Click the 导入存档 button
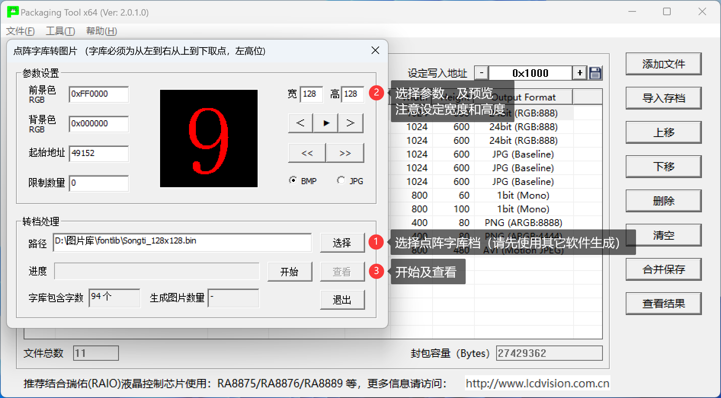This screenshot has width=721, height=398. (663, 98)
